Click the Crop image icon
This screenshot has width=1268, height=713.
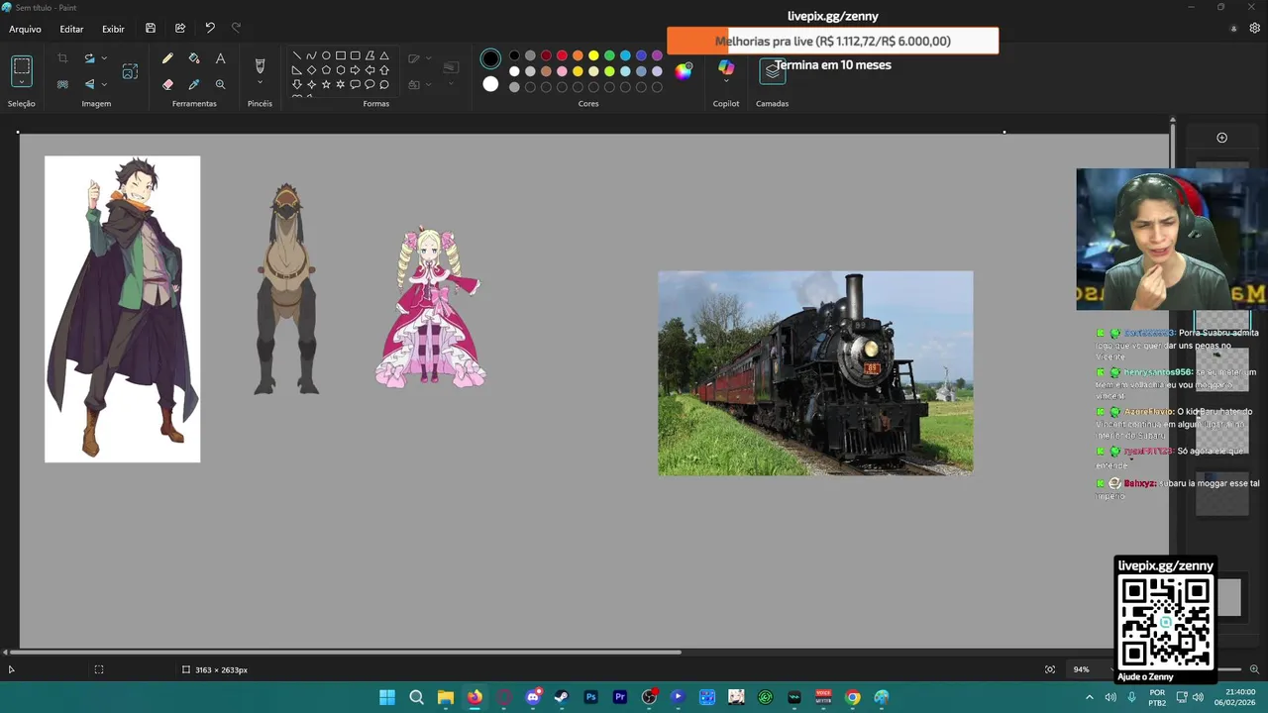[x=62, y=58]
